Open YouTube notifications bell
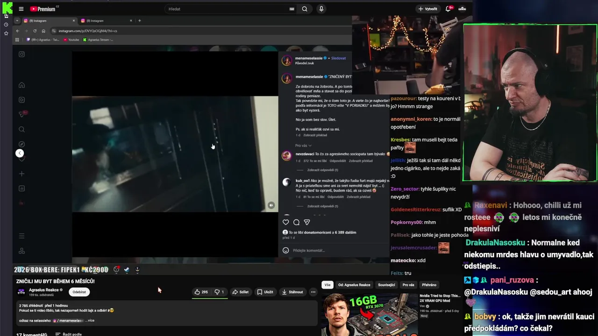 tap(449, 9)
